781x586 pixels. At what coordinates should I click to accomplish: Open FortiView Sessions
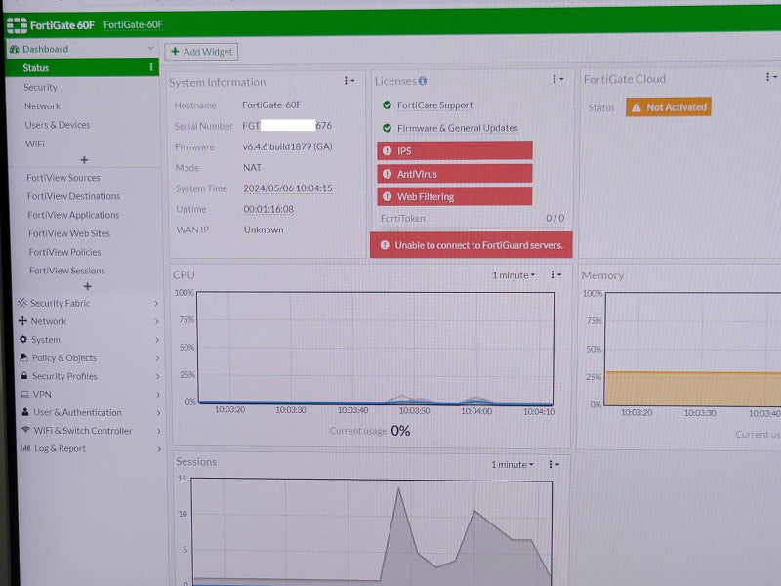66,271
